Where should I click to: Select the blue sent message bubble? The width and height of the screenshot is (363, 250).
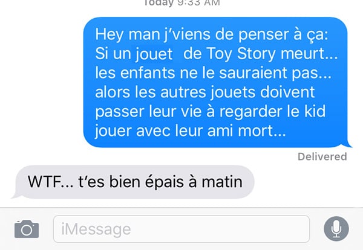pyautogui.click(x=215, y=82)
